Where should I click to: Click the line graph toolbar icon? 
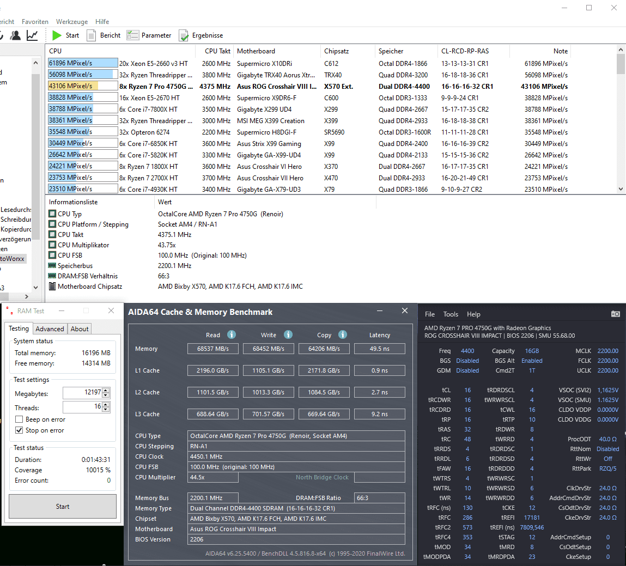point(32,35)
